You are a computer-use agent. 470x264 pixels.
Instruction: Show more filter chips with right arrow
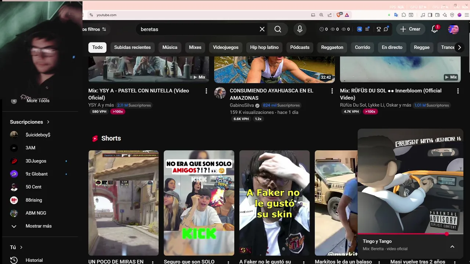pyautogui.click(x=459, y=47)
